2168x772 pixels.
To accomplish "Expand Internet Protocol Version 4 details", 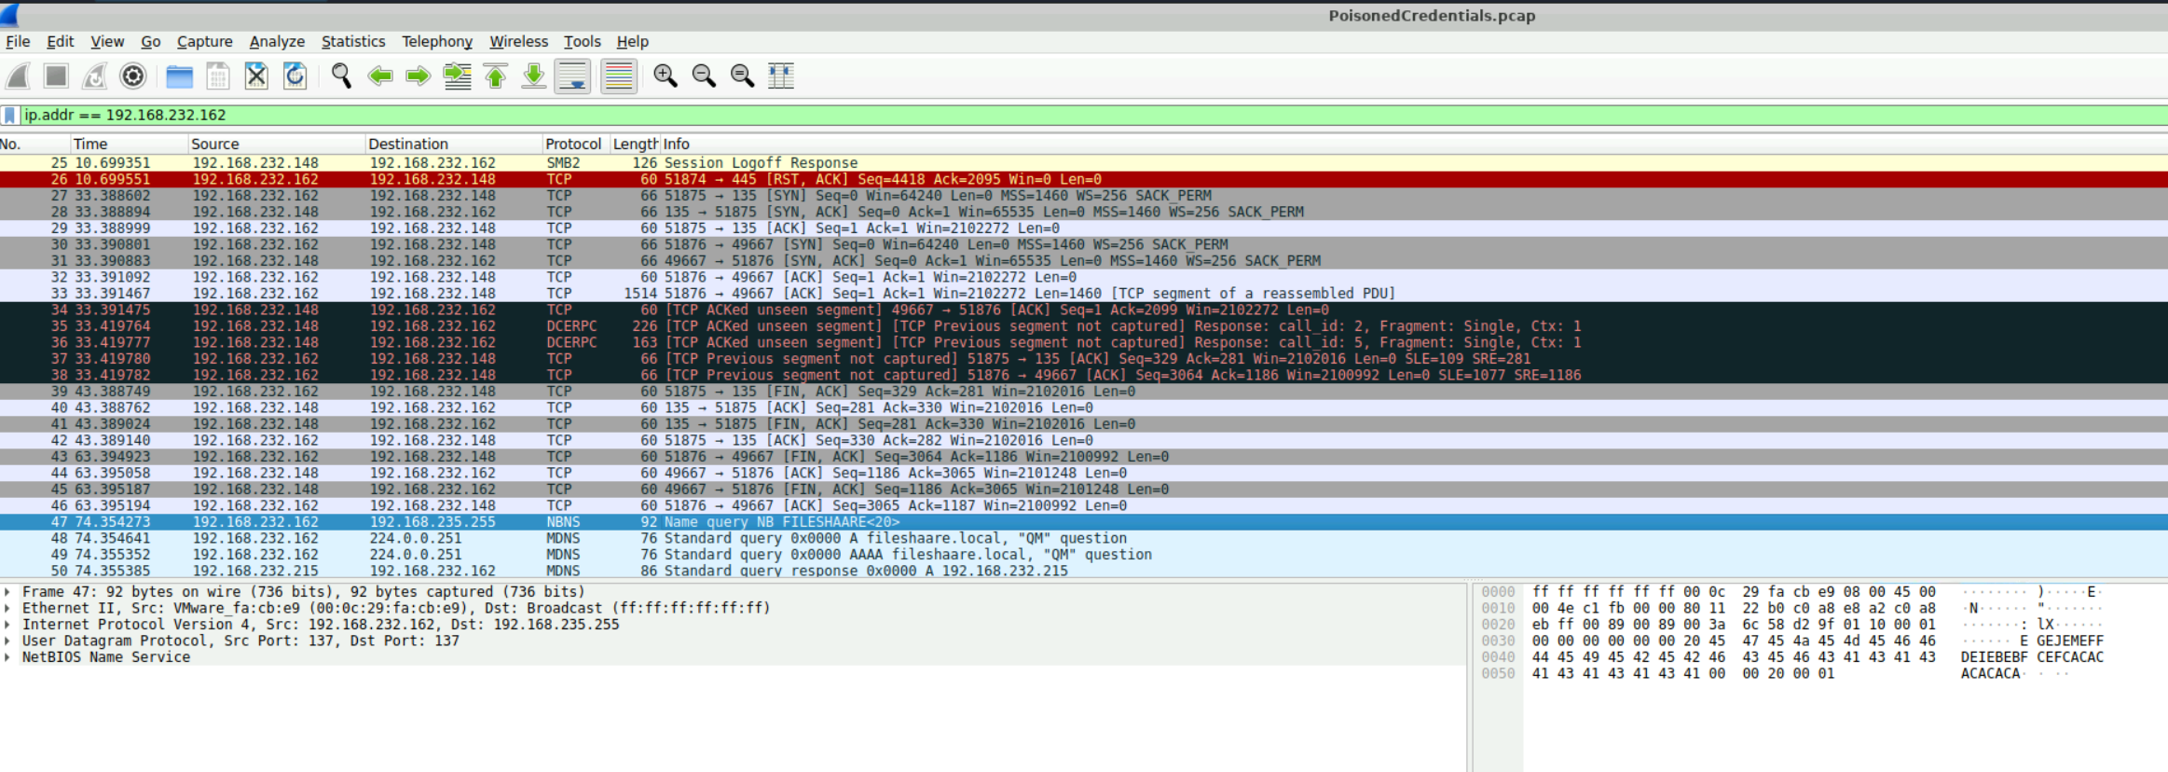I will [7, 625].
